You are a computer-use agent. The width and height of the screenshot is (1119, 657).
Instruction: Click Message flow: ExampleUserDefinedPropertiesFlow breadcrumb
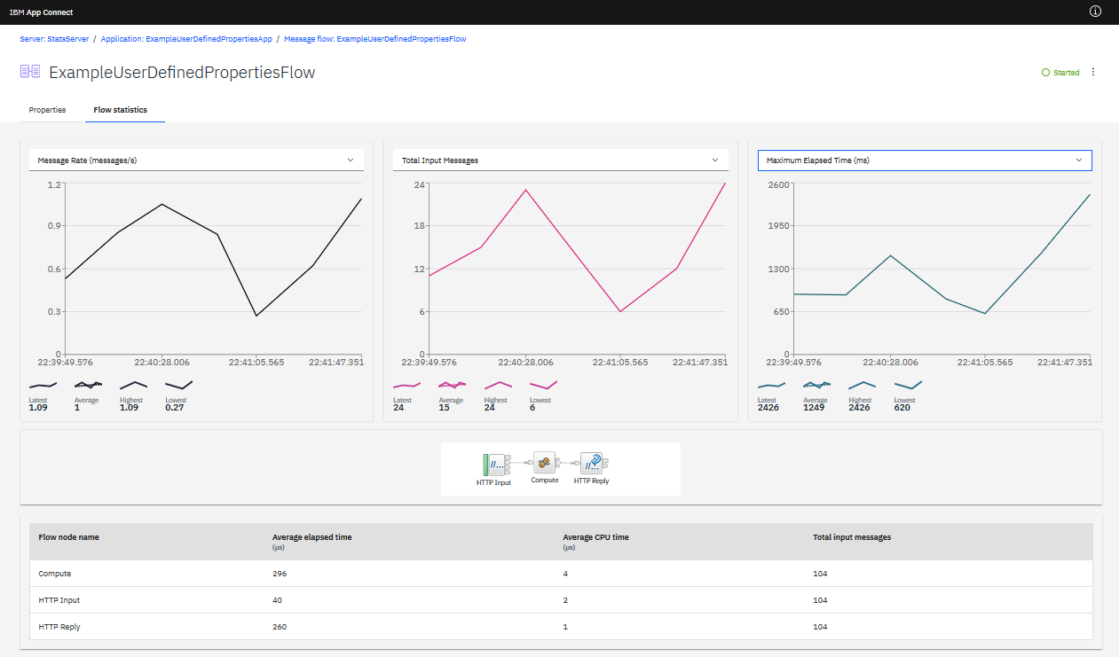click(374, 39)
